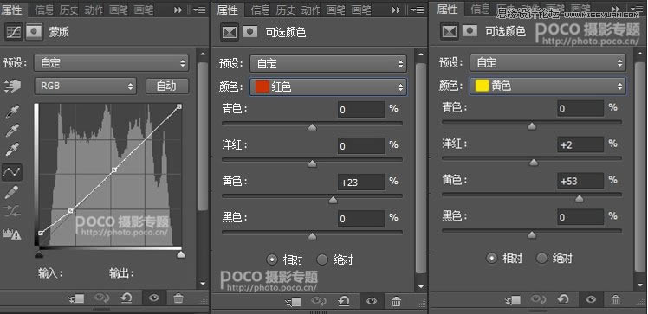This screenshot has width=648, height=314.
Task: Reset the yellow selective color adjustment
Action: (563, 299)
